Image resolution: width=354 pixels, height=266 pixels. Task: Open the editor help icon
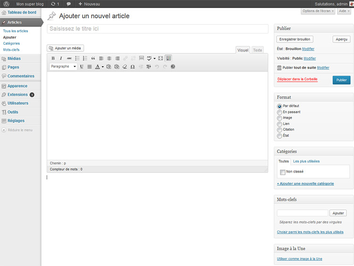point(173,67)
